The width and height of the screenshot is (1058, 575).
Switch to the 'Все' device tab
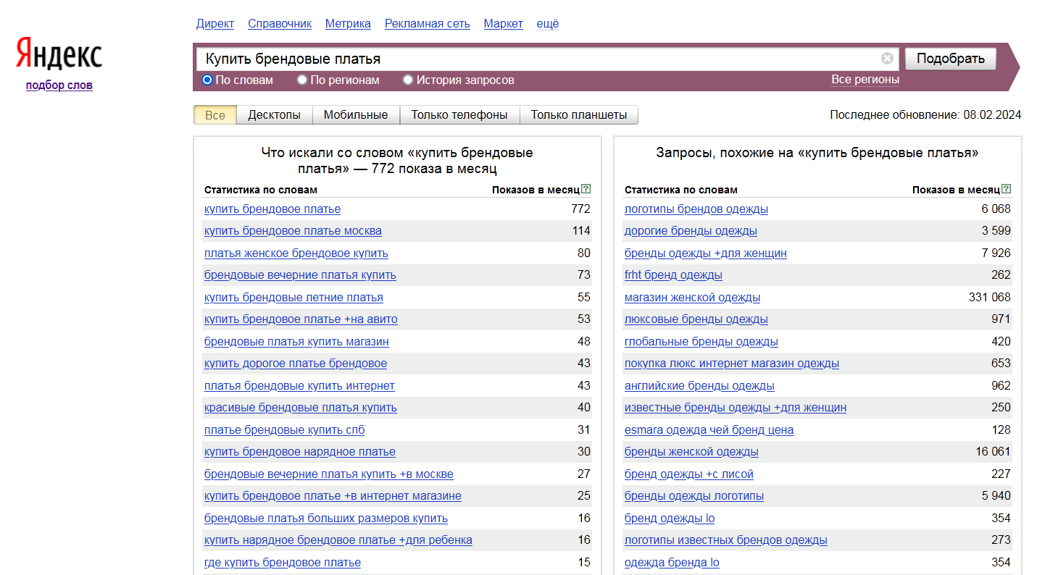click(x=215, y=114)
